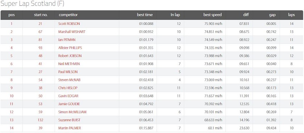Click the In lap column header
This screenshot has width=304, height=133.
175,15
